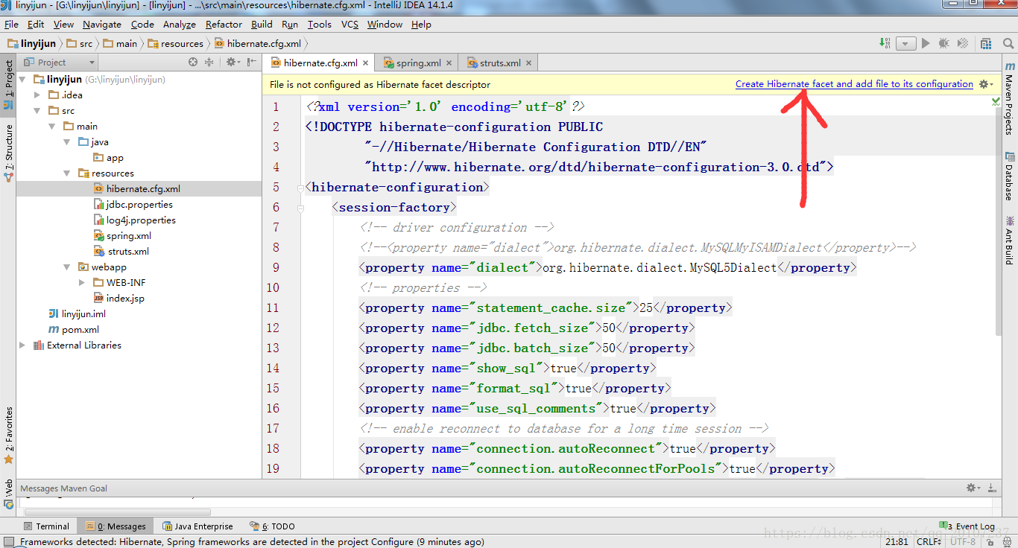
Task: Close the struts.xml editor tab
Action: (529, 63)
